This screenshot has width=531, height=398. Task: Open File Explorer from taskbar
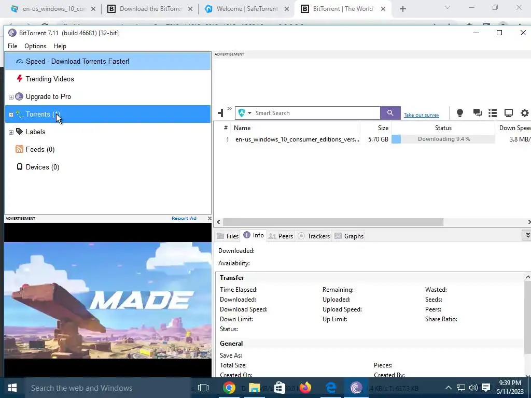(x=254, y=388)
